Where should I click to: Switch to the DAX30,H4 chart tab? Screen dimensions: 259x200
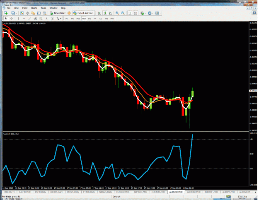point(10,192)
